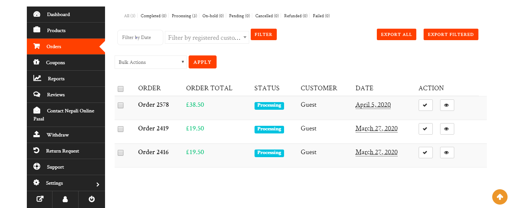Click the external link visit-store icon
The width and height of the screenshot is (511, 208).
39,199
